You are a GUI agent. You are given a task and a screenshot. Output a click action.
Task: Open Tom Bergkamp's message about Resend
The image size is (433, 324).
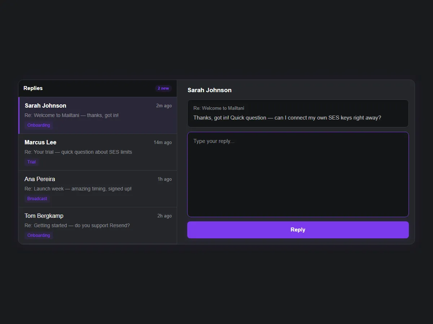coord(97,225)
